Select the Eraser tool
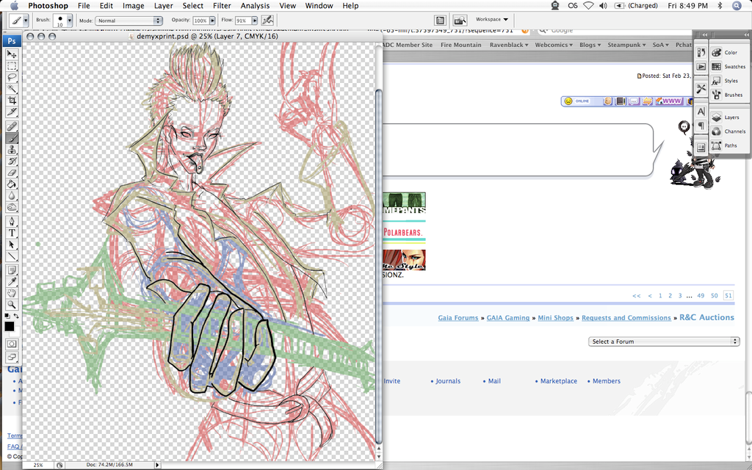The width and height of the screenshot is (752, 470). coord(12,173)
